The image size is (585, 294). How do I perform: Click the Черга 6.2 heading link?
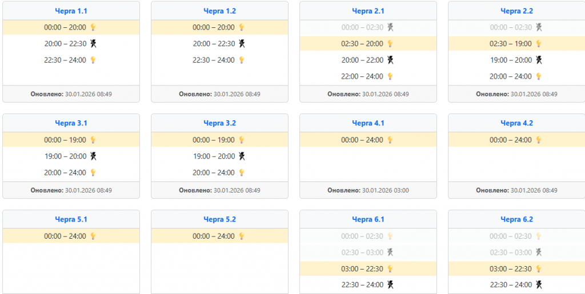516,219
